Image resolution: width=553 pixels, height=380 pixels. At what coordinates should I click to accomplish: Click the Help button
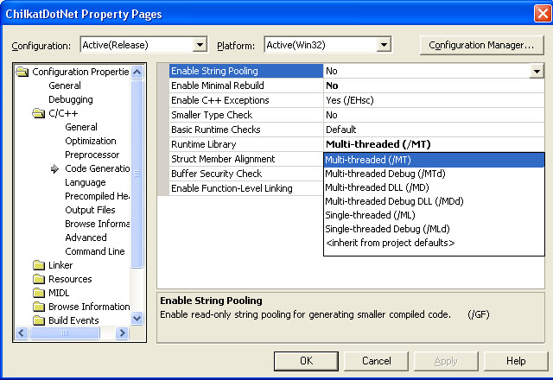(x=516, y=361)
